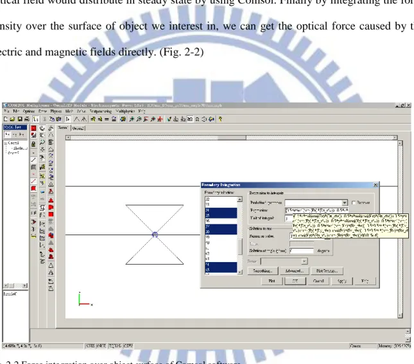Click the scissors cut icon in top toolbar
The width and height of the screenshot is (414, 364).
tap(44, 119)
